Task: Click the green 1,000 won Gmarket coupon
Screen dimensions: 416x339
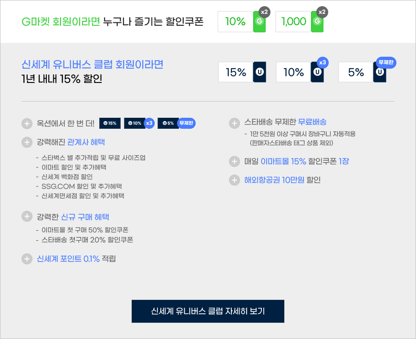Action: [300, 21]
